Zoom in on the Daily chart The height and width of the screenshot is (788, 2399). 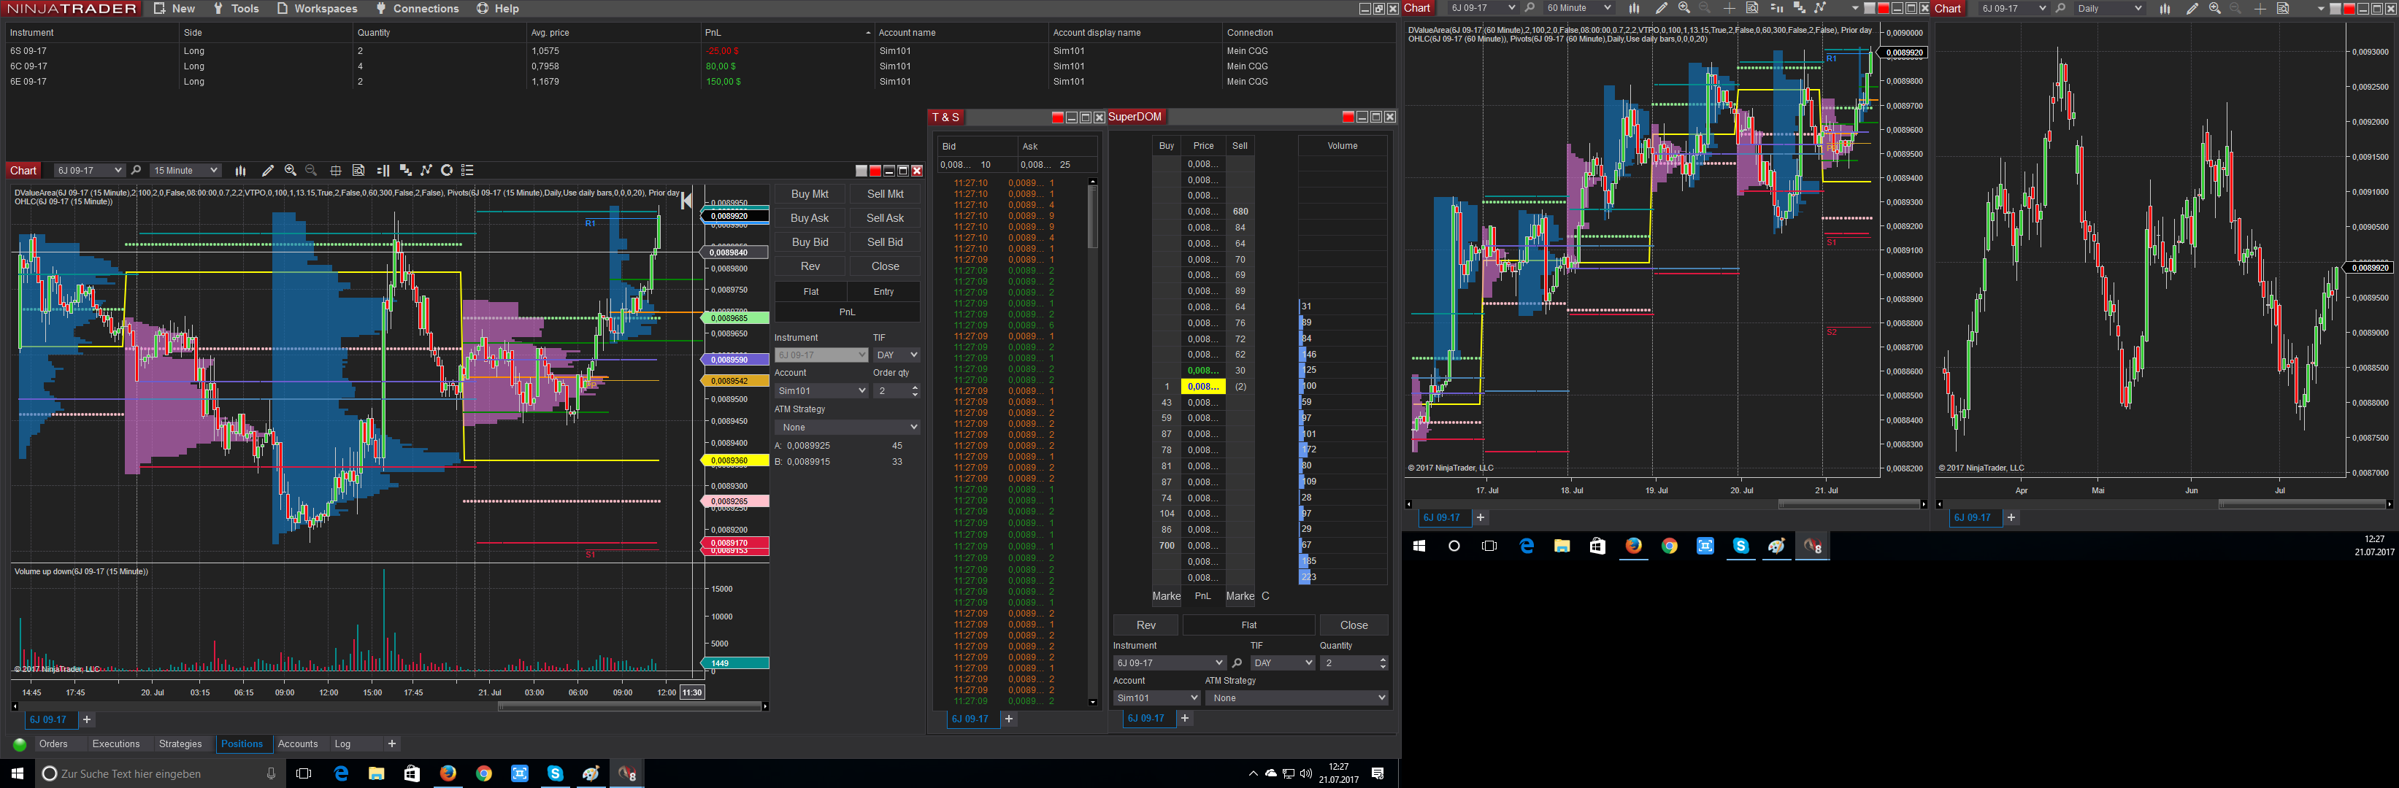pos(2214,8)
